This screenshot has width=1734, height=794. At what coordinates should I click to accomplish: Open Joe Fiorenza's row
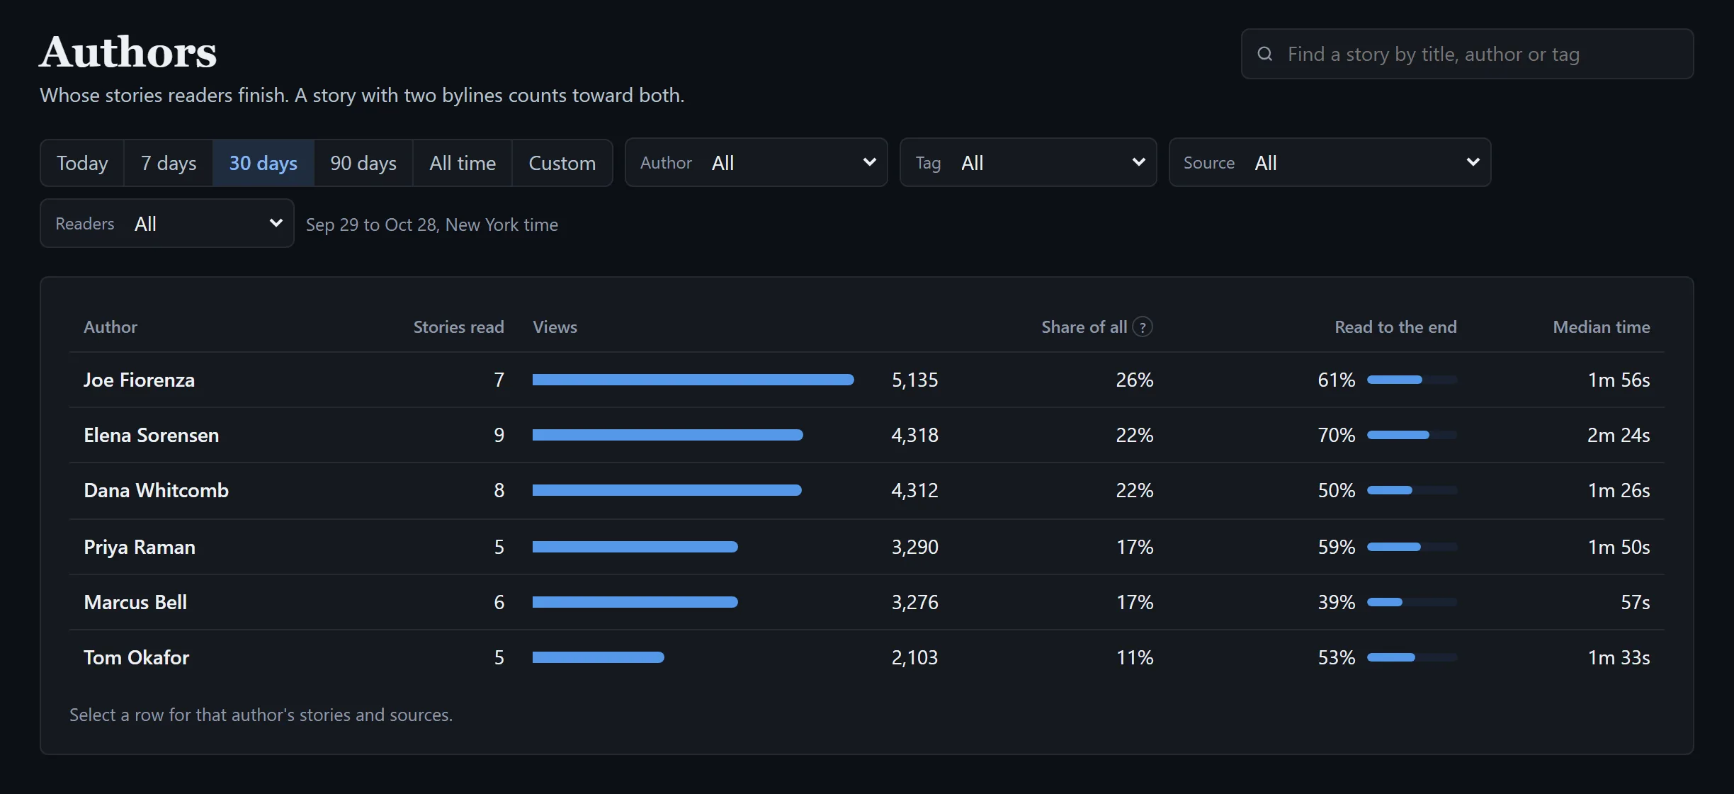tap(867, 380)
